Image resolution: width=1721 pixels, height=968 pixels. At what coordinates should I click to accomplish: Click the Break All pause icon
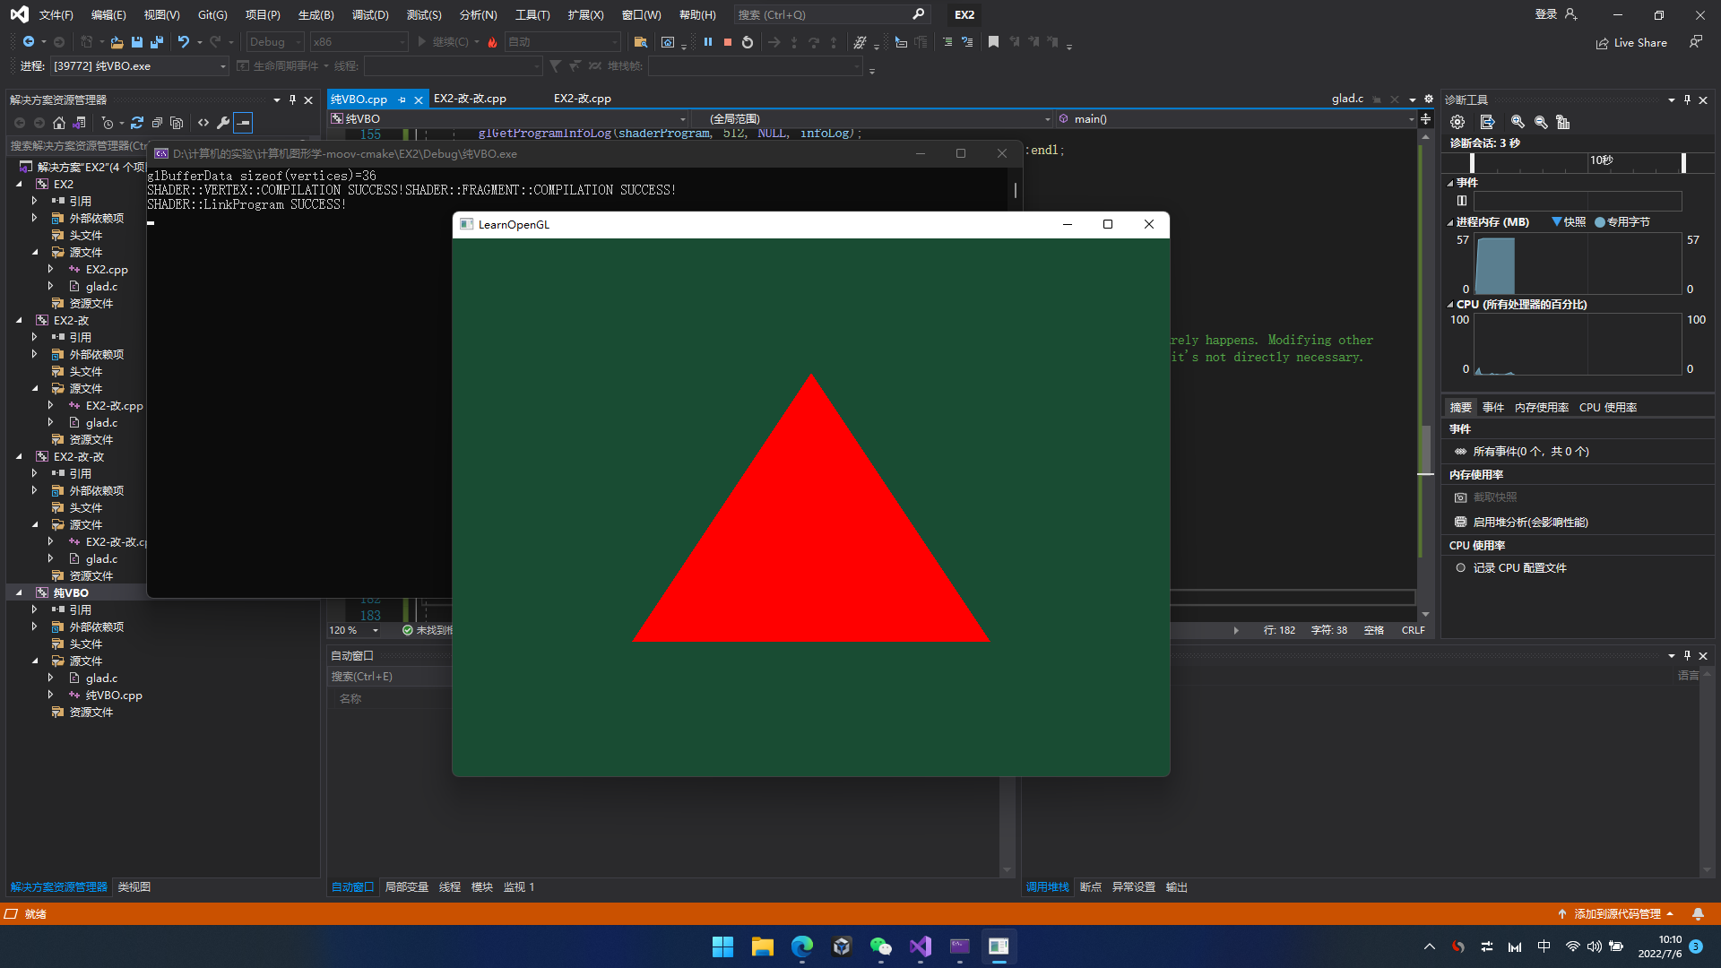pos(708,42)
